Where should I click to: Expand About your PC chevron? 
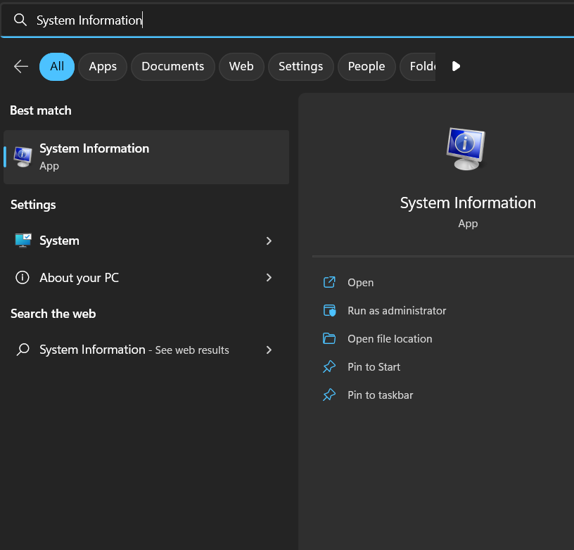coord(269,277)
